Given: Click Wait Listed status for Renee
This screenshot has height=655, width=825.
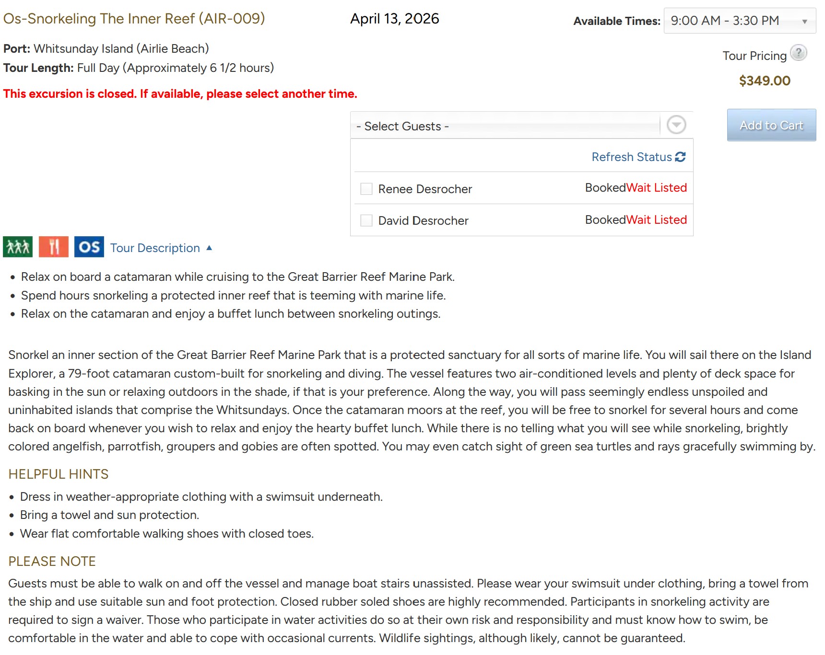Looking at the screenshot, I should [657, 188].
